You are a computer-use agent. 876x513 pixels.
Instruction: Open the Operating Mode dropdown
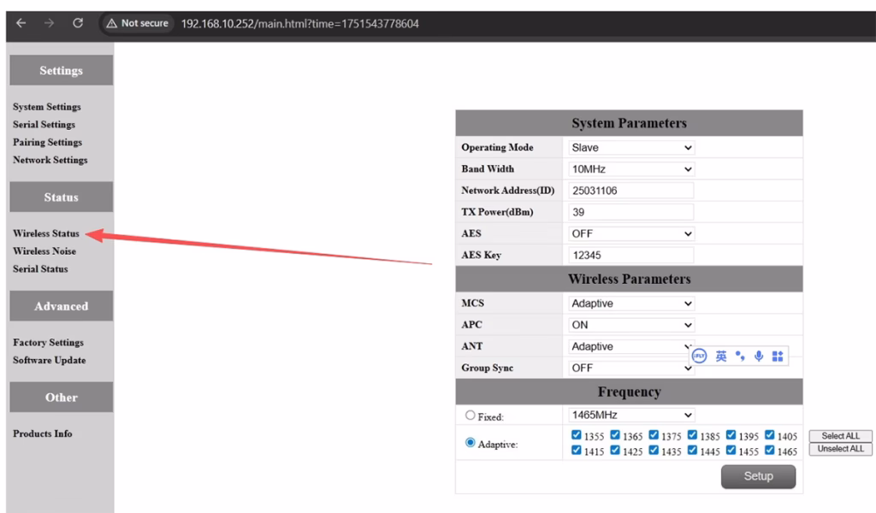(630, 147)
